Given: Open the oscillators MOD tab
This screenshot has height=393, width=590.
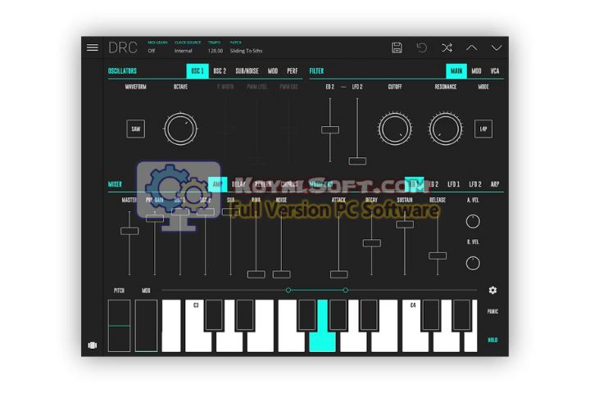Looking at the screenshot, I should pyautogui.click(x=273, y=71).
